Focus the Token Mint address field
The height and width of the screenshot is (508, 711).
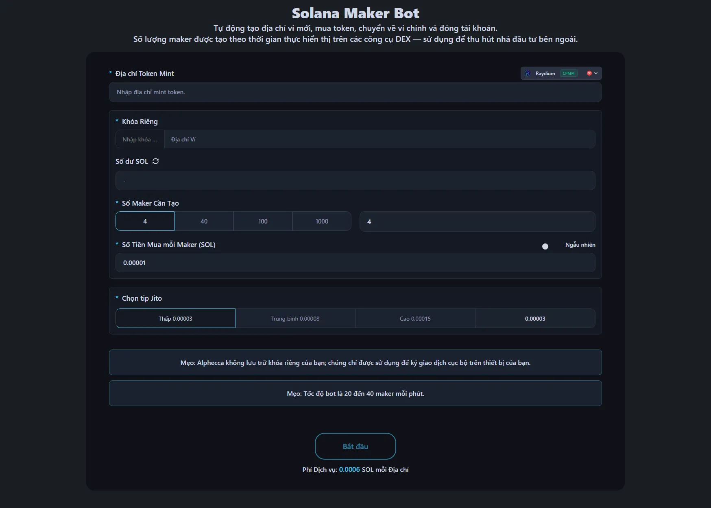click(355, 92)
